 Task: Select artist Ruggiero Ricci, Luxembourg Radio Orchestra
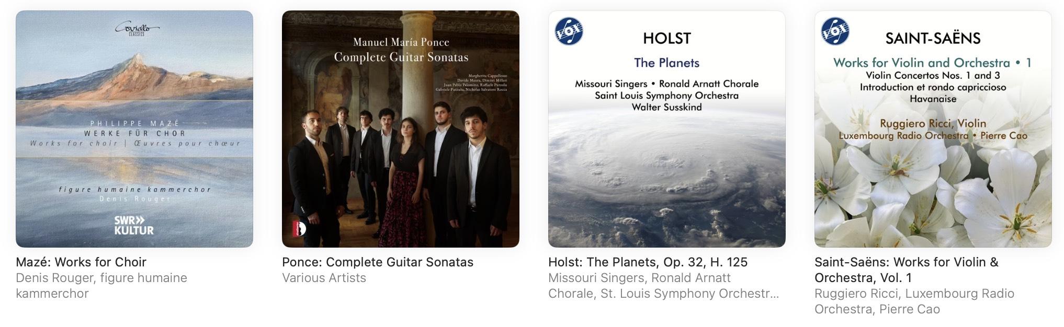pyautogui.click(x=914, y=301)
